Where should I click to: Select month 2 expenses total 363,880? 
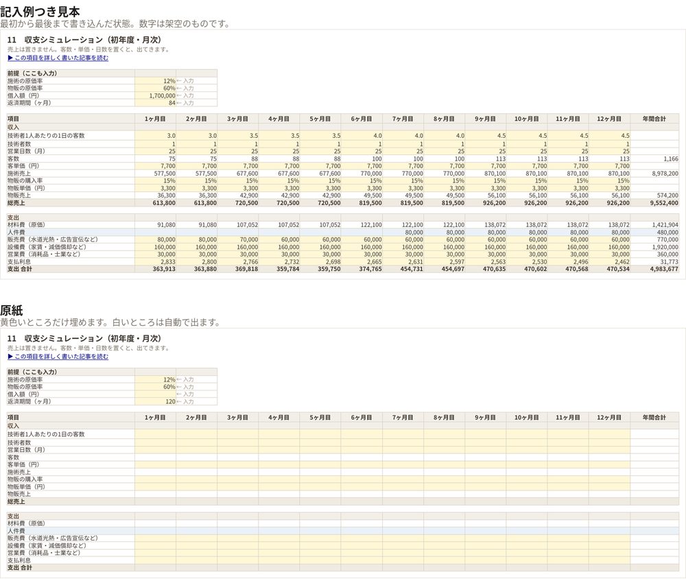[x=196, y=269]
